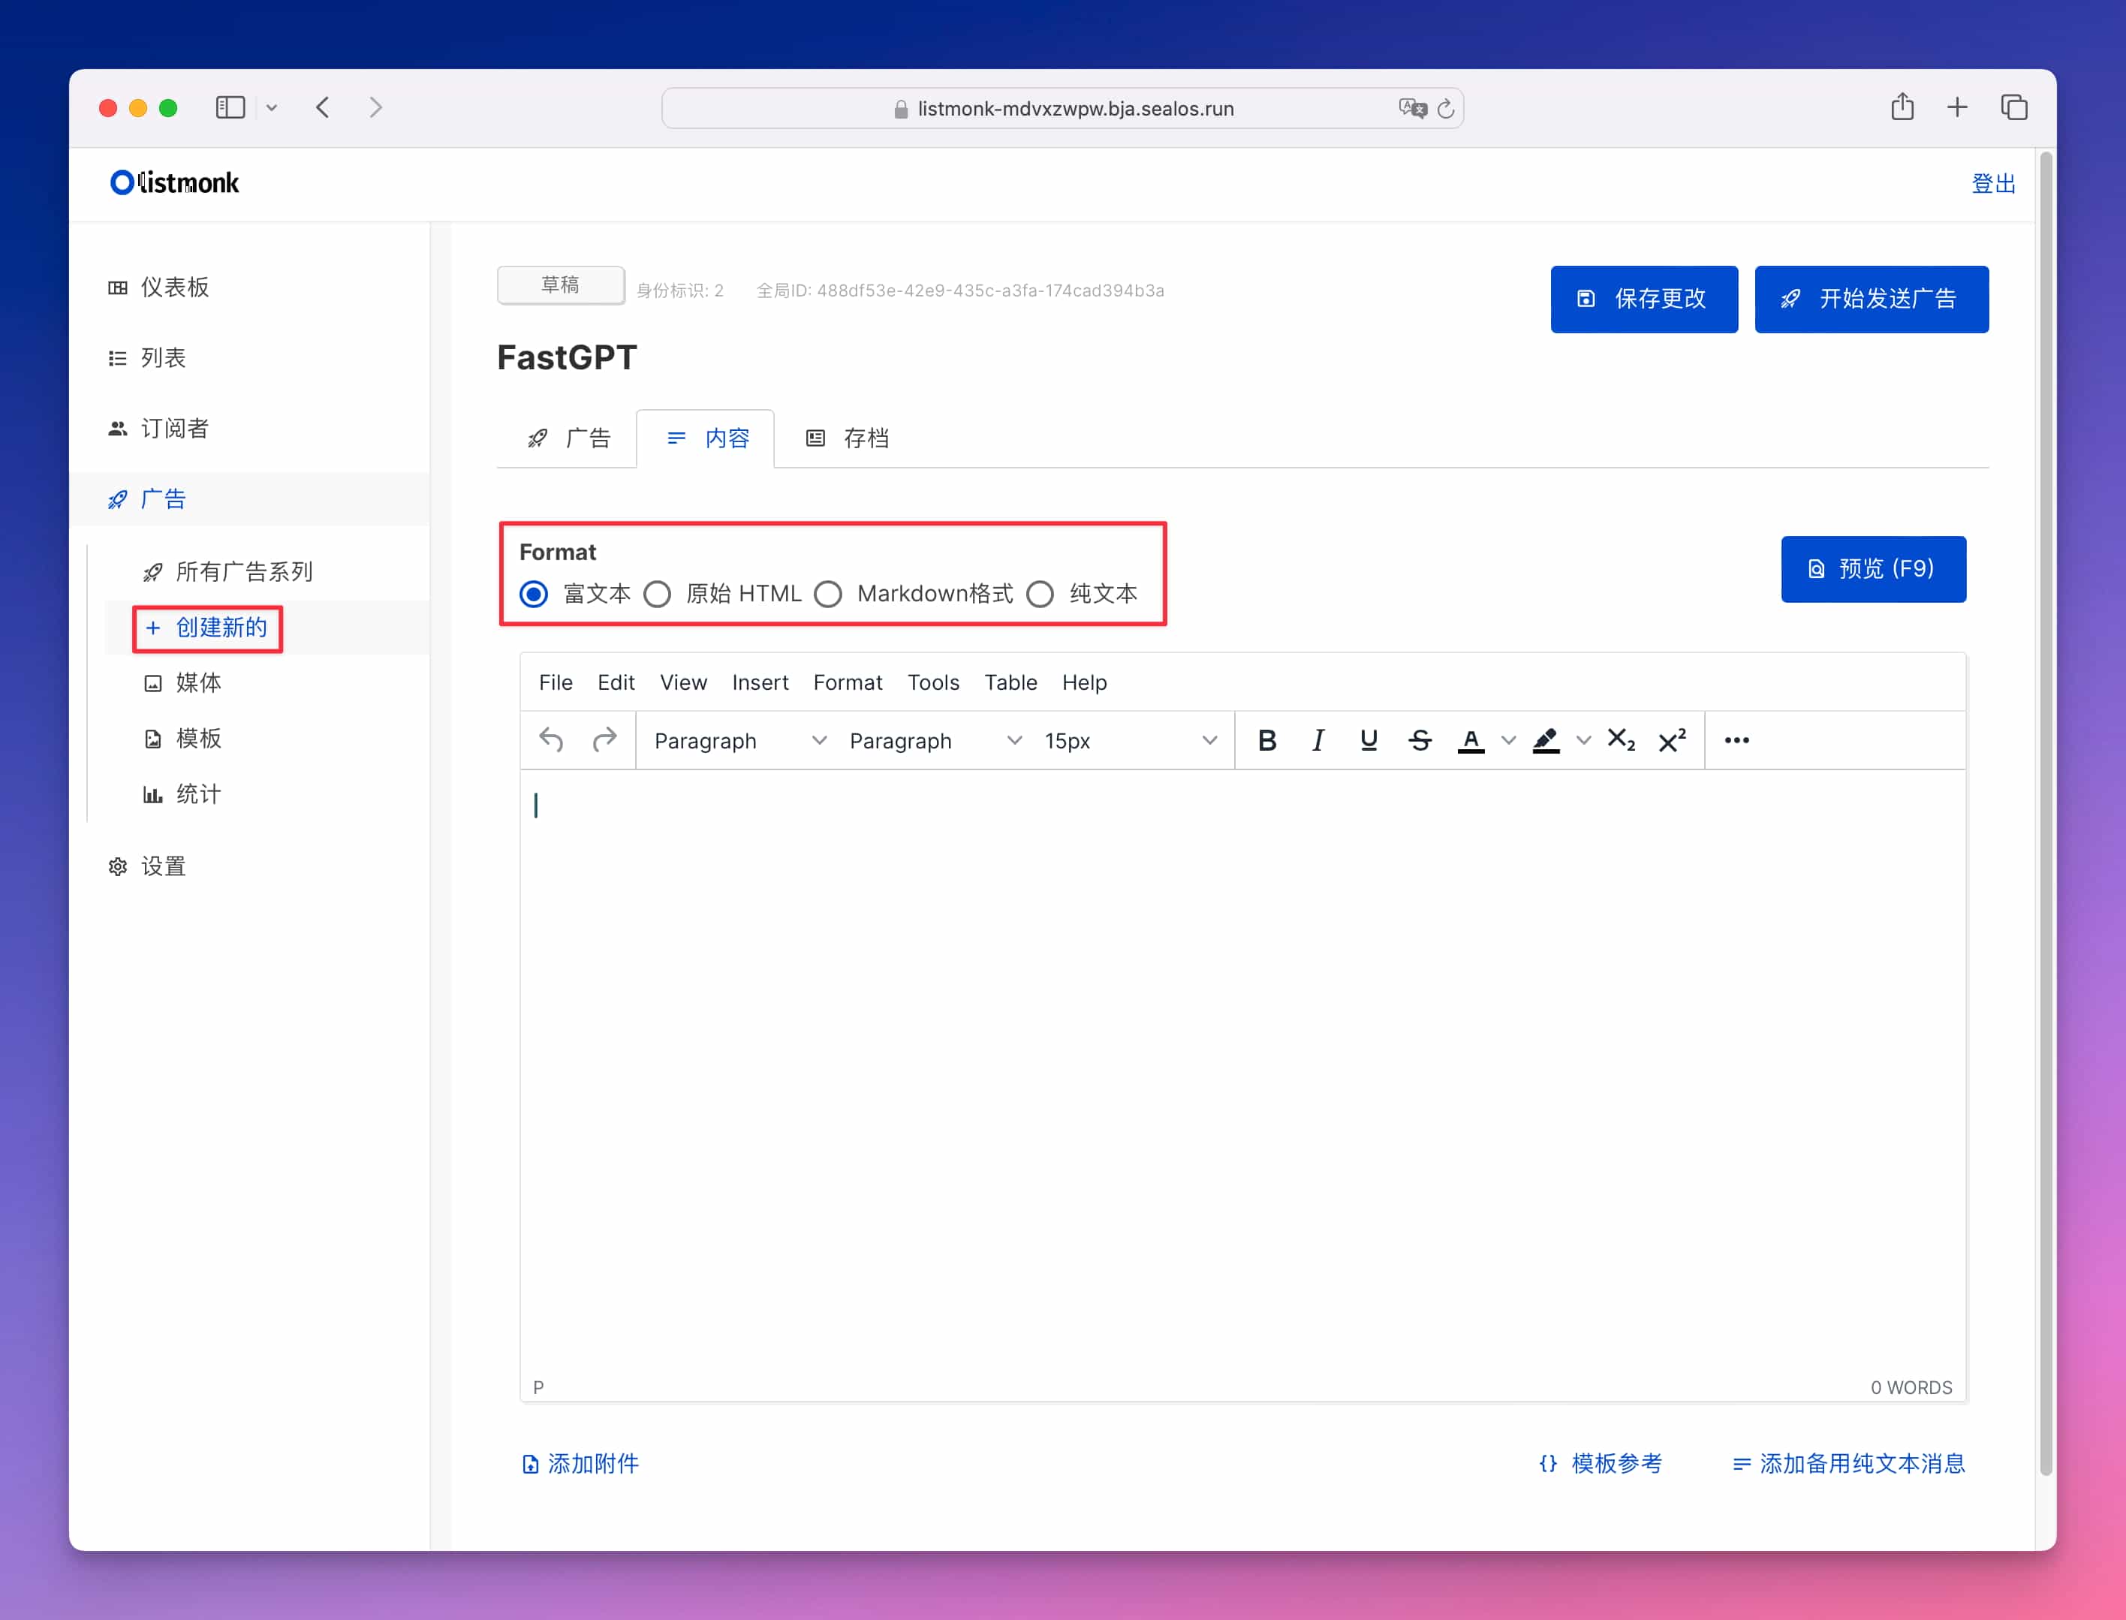Switch to the 存档 tab
2126x1620 pixels.
[x=848, y=438]
